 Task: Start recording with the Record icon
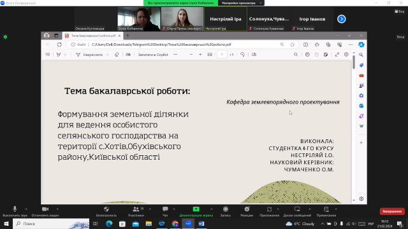tap(226, 209)
